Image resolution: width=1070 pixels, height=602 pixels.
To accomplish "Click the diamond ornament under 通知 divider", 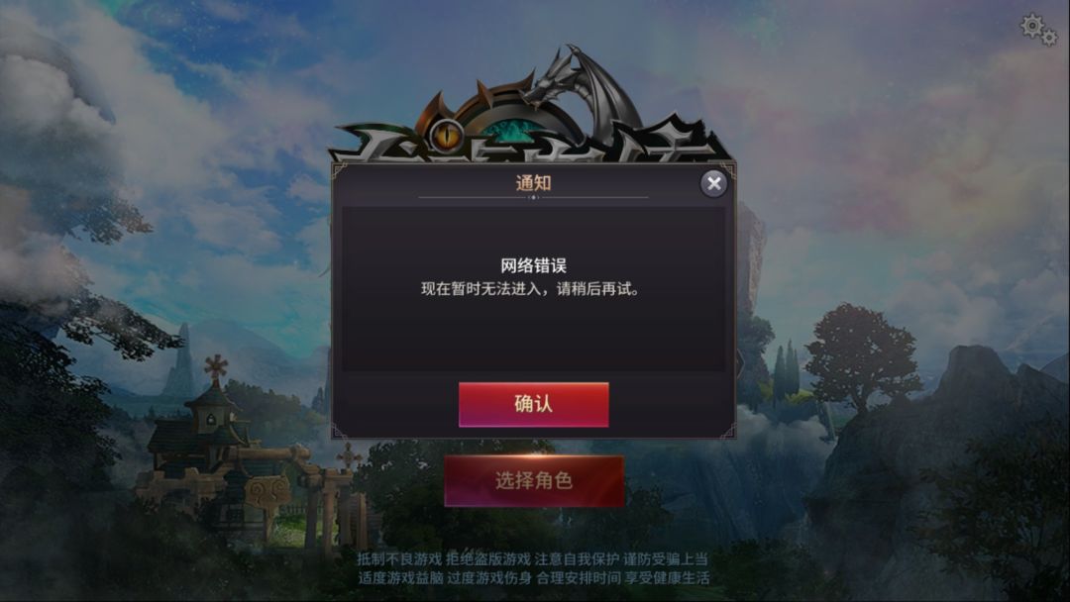I will click(534, 198).
